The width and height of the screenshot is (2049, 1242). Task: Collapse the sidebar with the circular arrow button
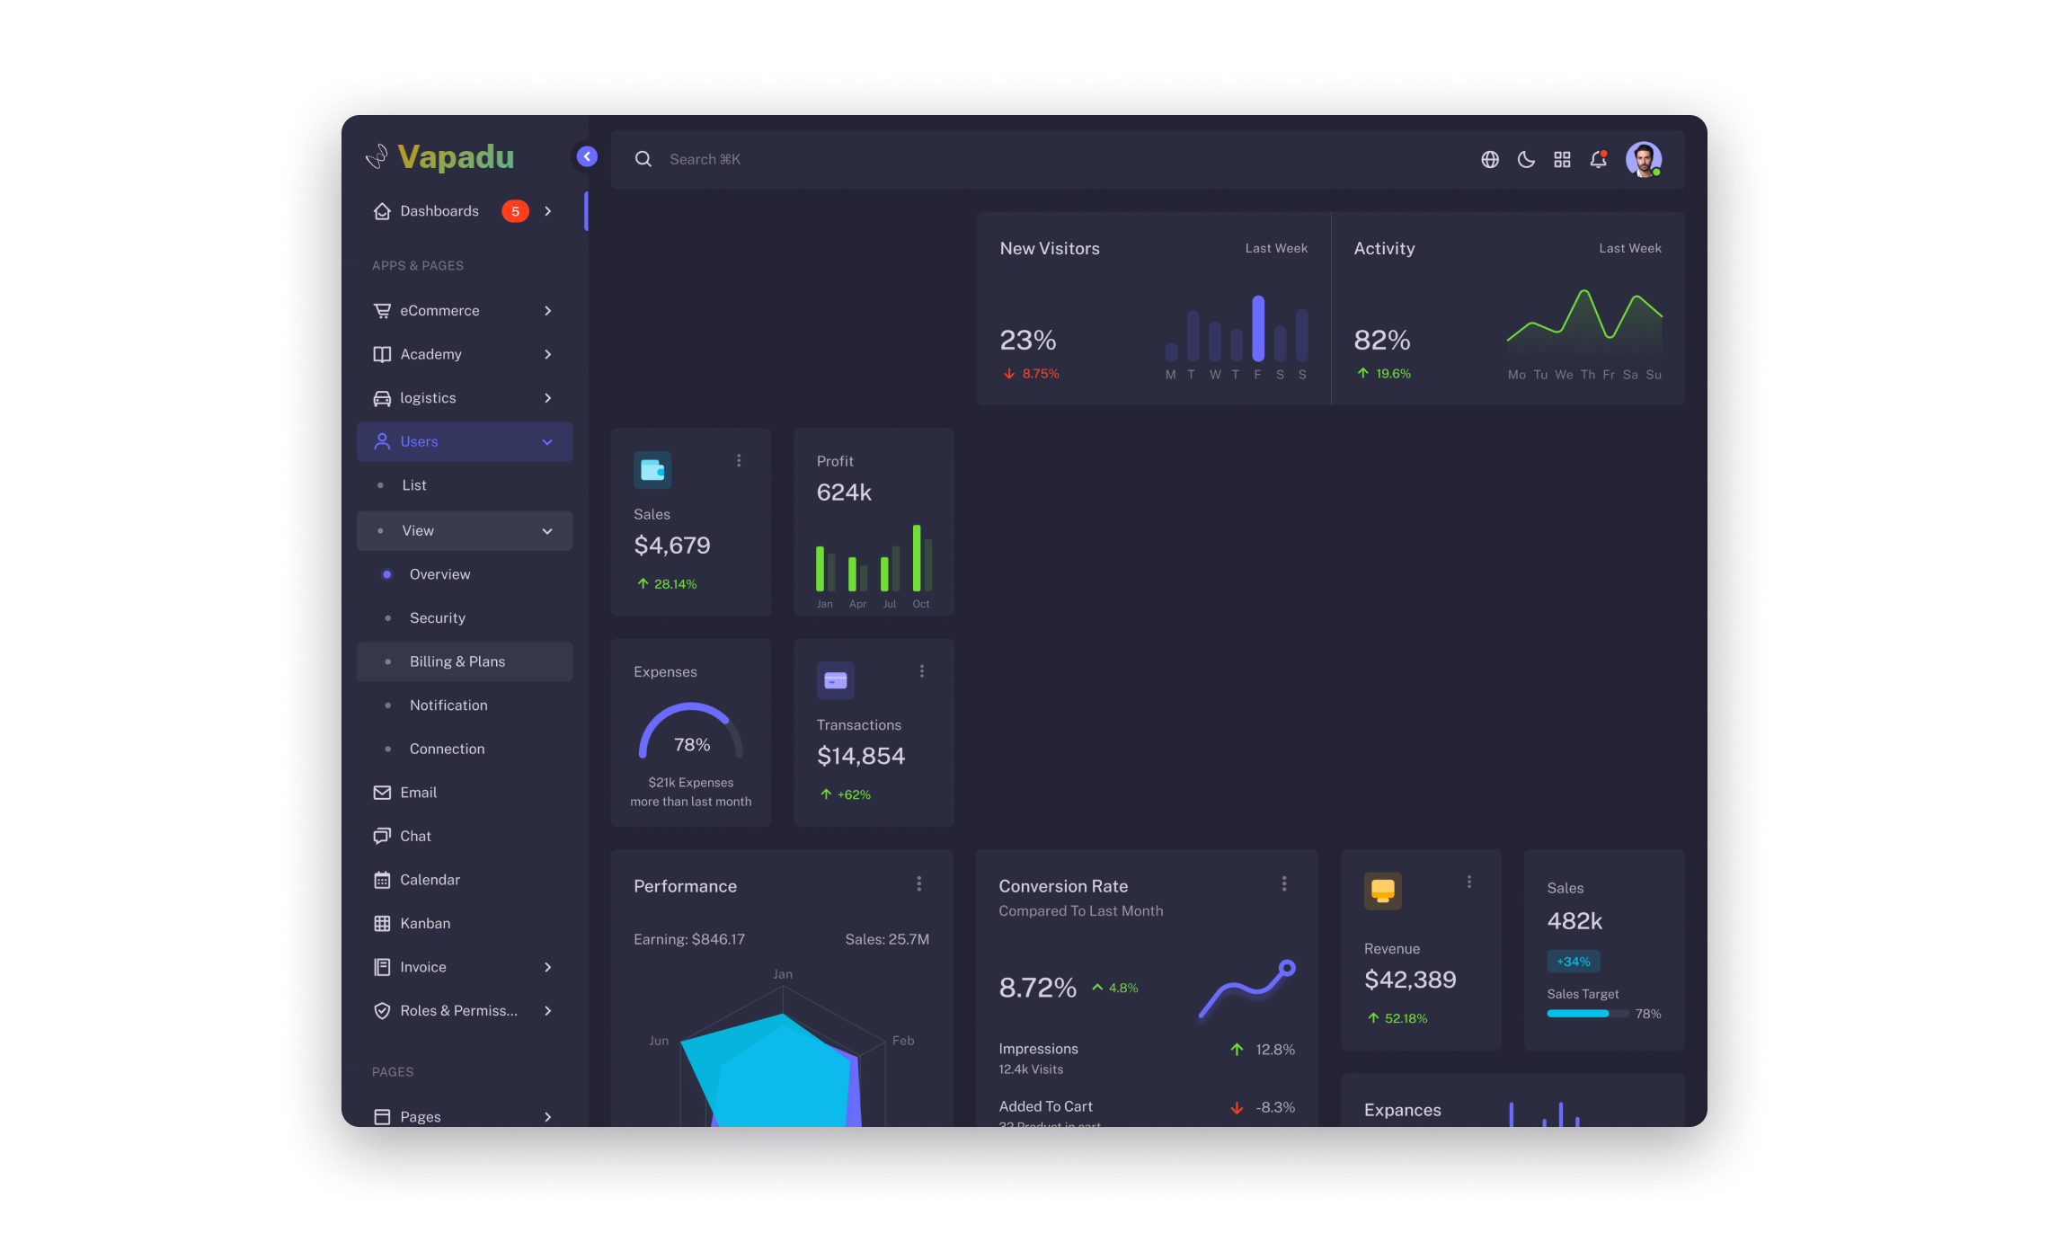[586, 156]
